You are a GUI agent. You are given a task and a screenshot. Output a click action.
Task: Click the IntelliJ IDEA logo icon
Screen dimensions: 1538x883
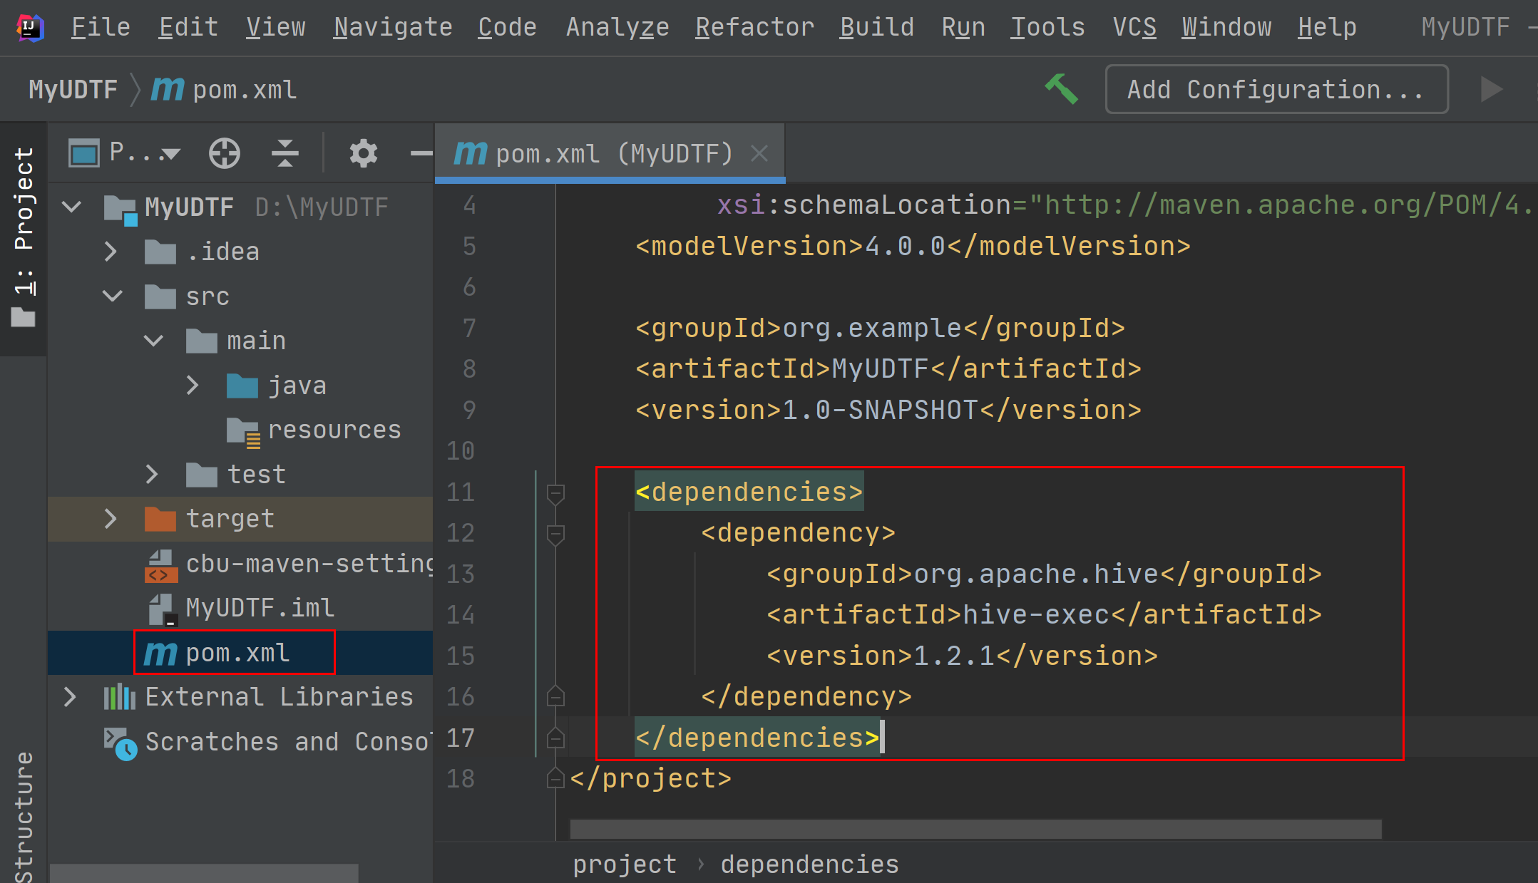pos(29,28)
